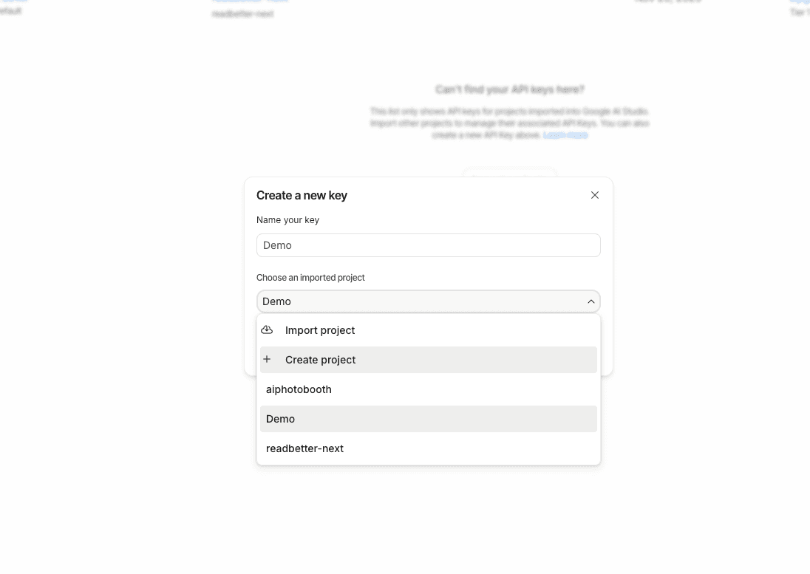This screenshot has height=574, width=810.
Task: Click the faded button behind the dialog
Action: point(510,178)
